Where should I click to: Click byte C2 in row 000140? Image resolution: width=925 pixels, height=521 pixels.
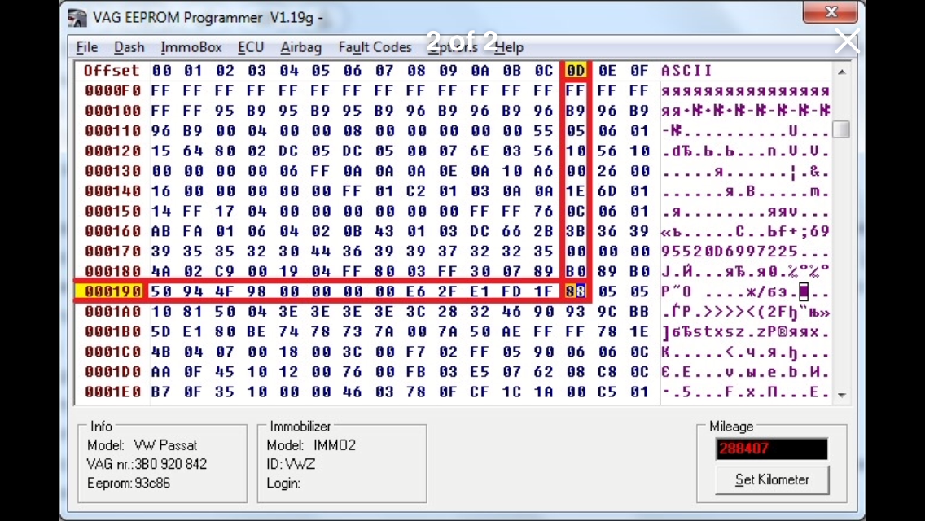416,191
